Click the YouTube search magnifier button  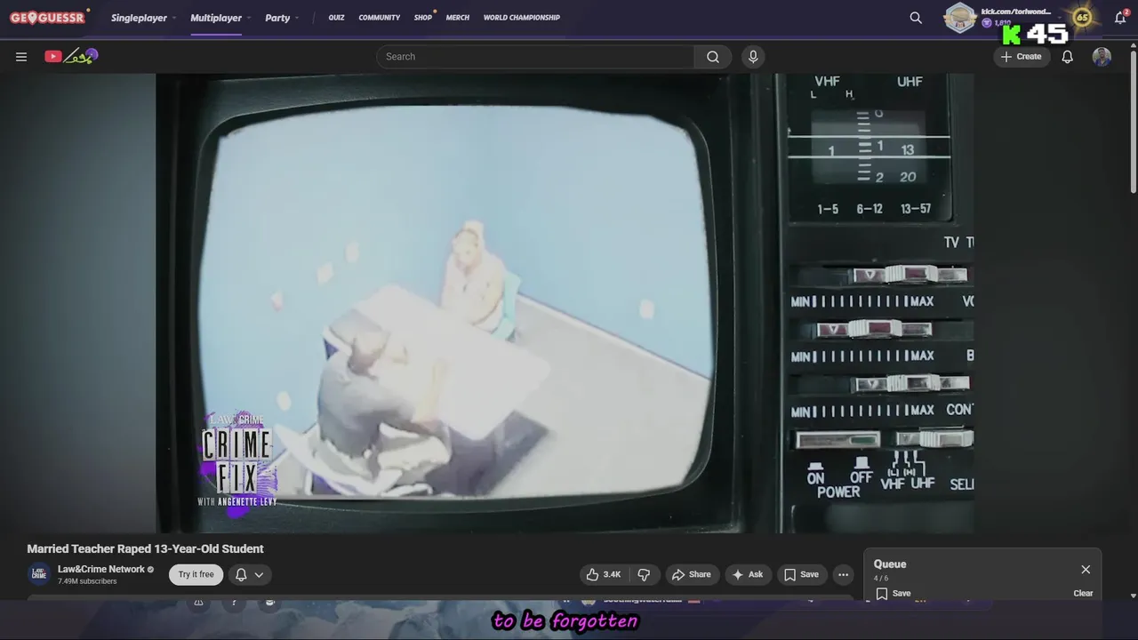(x=713, y=56)
